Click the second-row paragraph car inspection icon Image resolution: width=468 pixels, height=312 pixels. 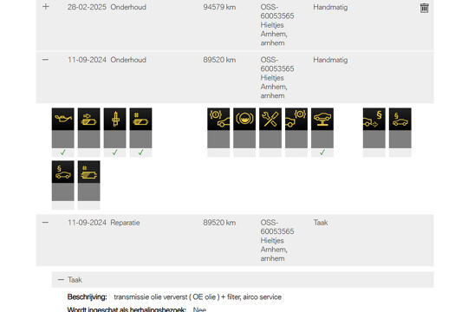(62, 172)
